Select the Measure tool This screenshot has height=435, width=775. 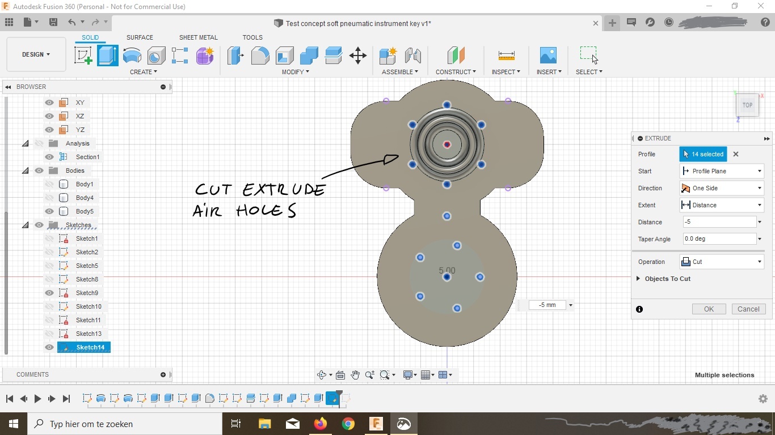[x=506, y=56]
